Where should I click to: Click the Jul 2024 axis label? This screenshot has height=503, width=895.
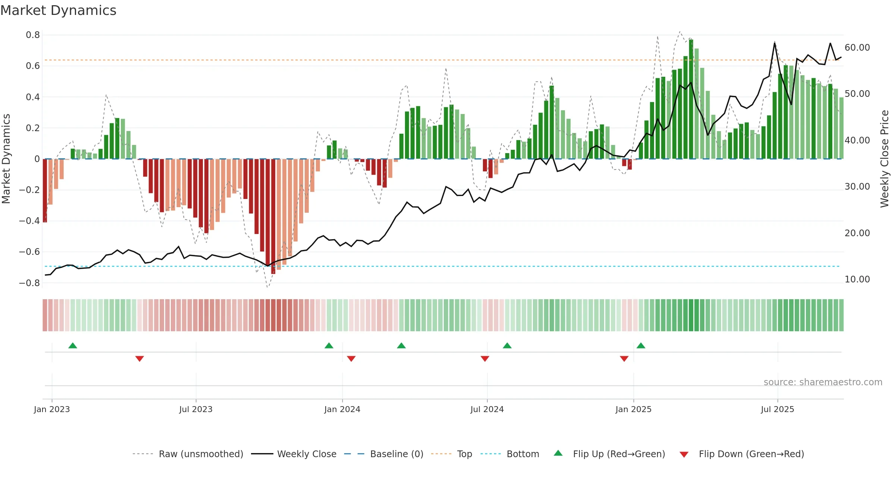tap(487, 409)
